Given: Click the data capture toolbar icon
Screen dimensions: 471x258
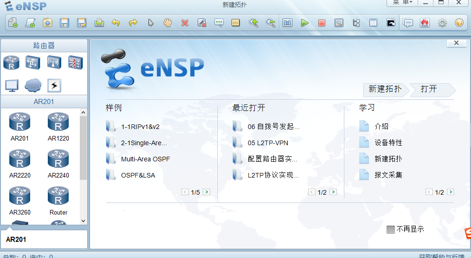Looking at the screenshot, I should (339, 23).
